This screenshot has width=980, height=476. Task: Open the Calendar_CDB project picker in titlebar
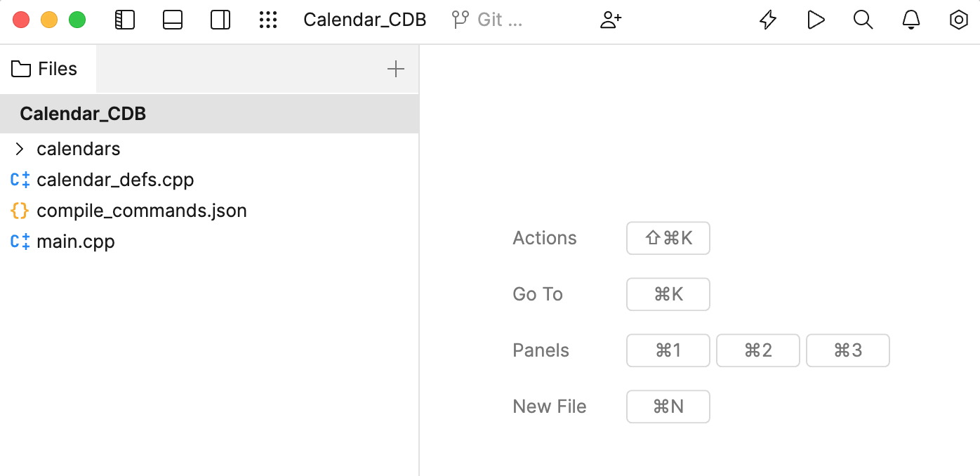[364, 20]
